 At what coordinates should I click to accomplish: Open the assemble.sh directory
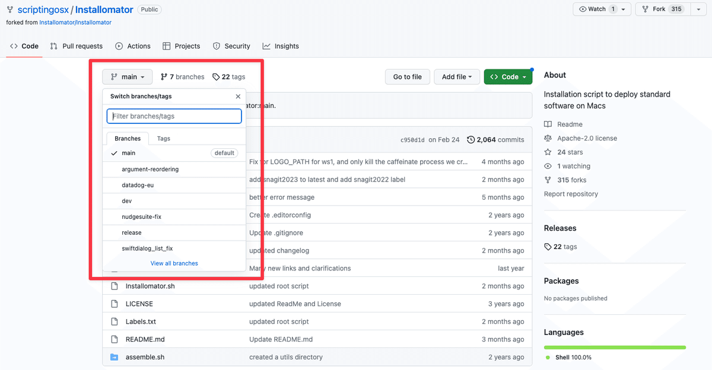(x=145, y=357)
